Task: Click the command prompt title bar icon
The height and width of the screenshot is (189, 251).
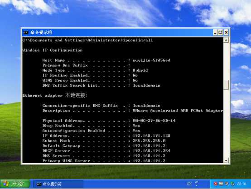Action: pyautogui.click(x=26, y=33)
